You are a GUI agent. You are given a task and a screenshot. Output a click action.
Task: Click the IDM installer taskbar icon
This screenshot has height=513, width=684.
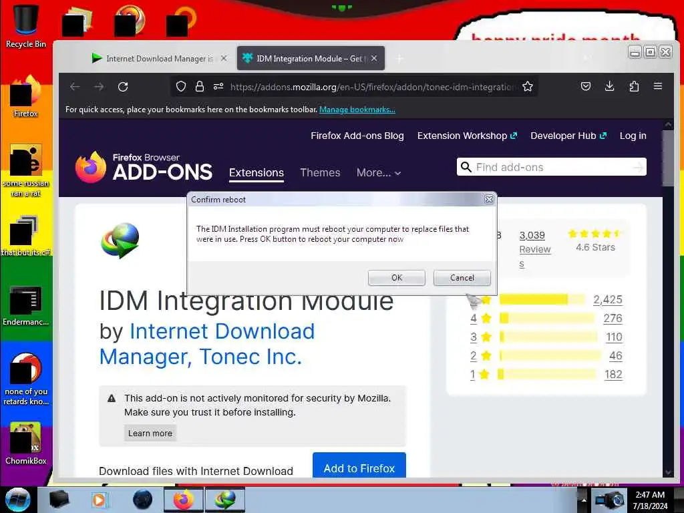224,500
